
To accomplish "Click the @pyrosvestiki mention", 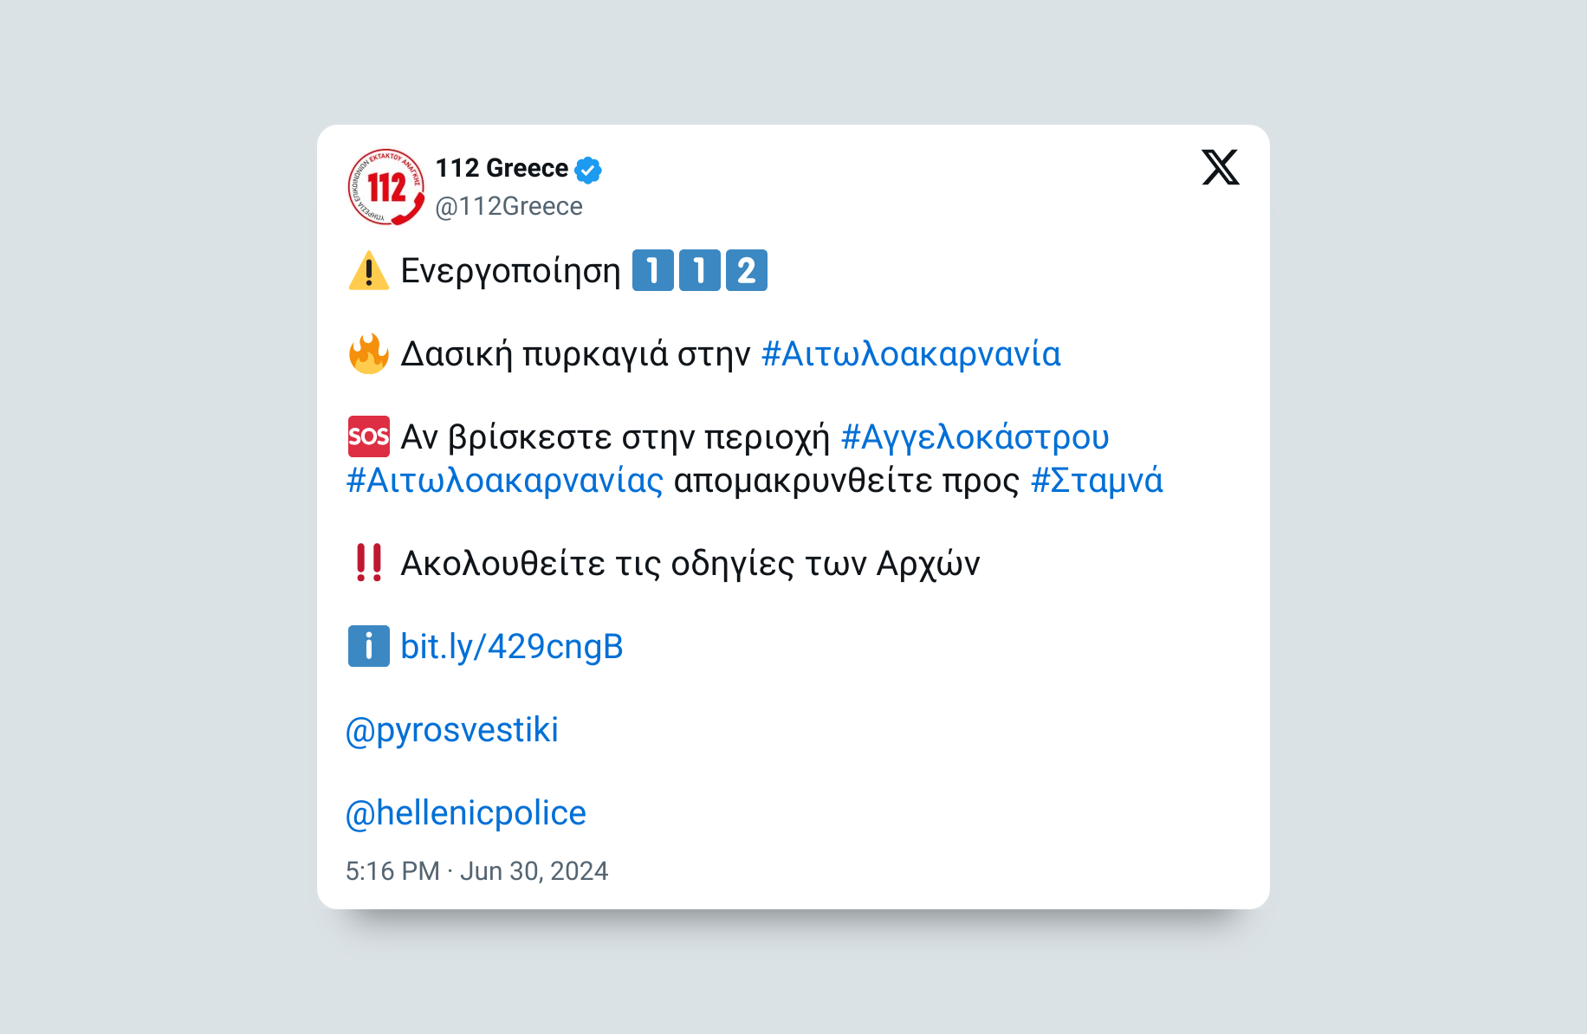I will pos(452,729).
